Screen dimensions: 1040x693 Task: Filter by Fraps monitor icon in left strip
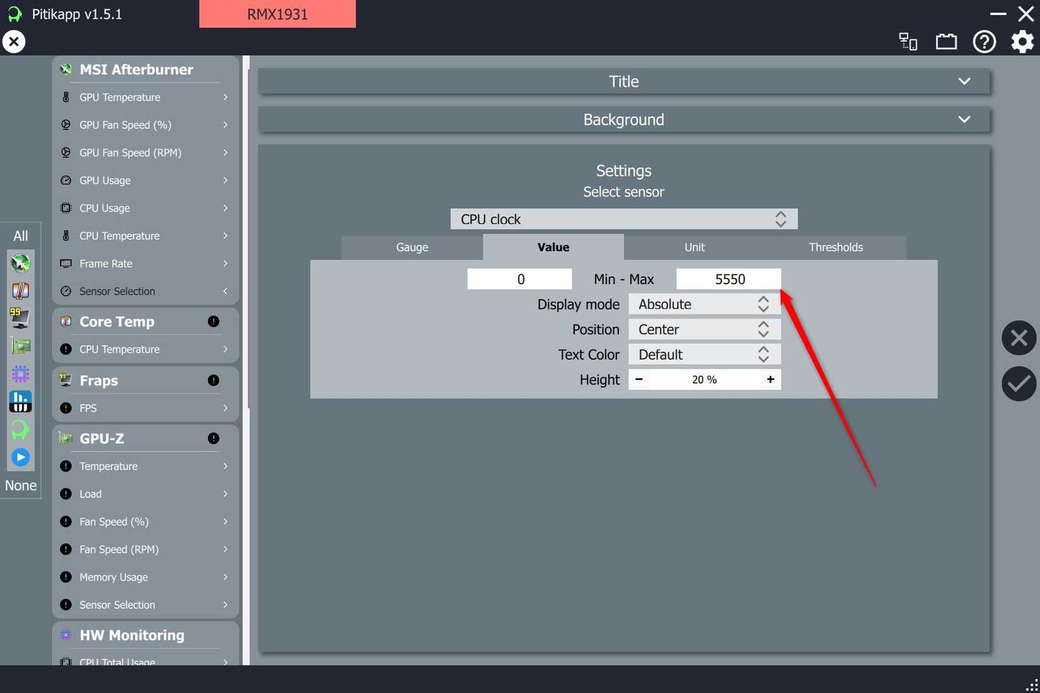coord(20,318)
